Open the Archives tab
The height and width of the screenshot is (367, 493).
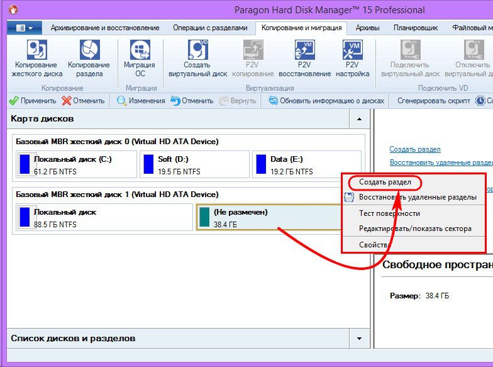(x=367, y=28)
